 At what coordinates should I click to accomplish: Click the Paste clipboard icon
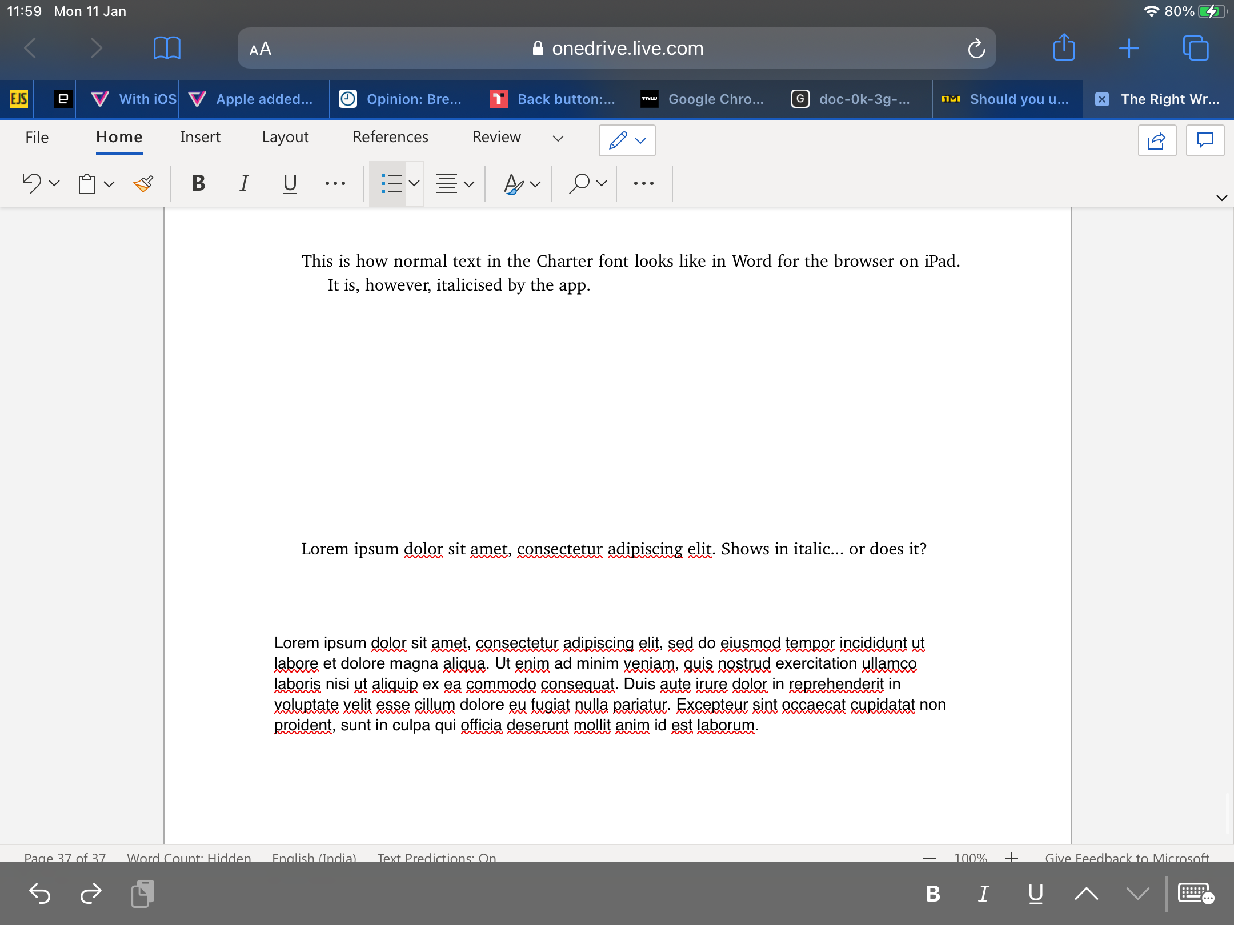(x=87, y=184)
